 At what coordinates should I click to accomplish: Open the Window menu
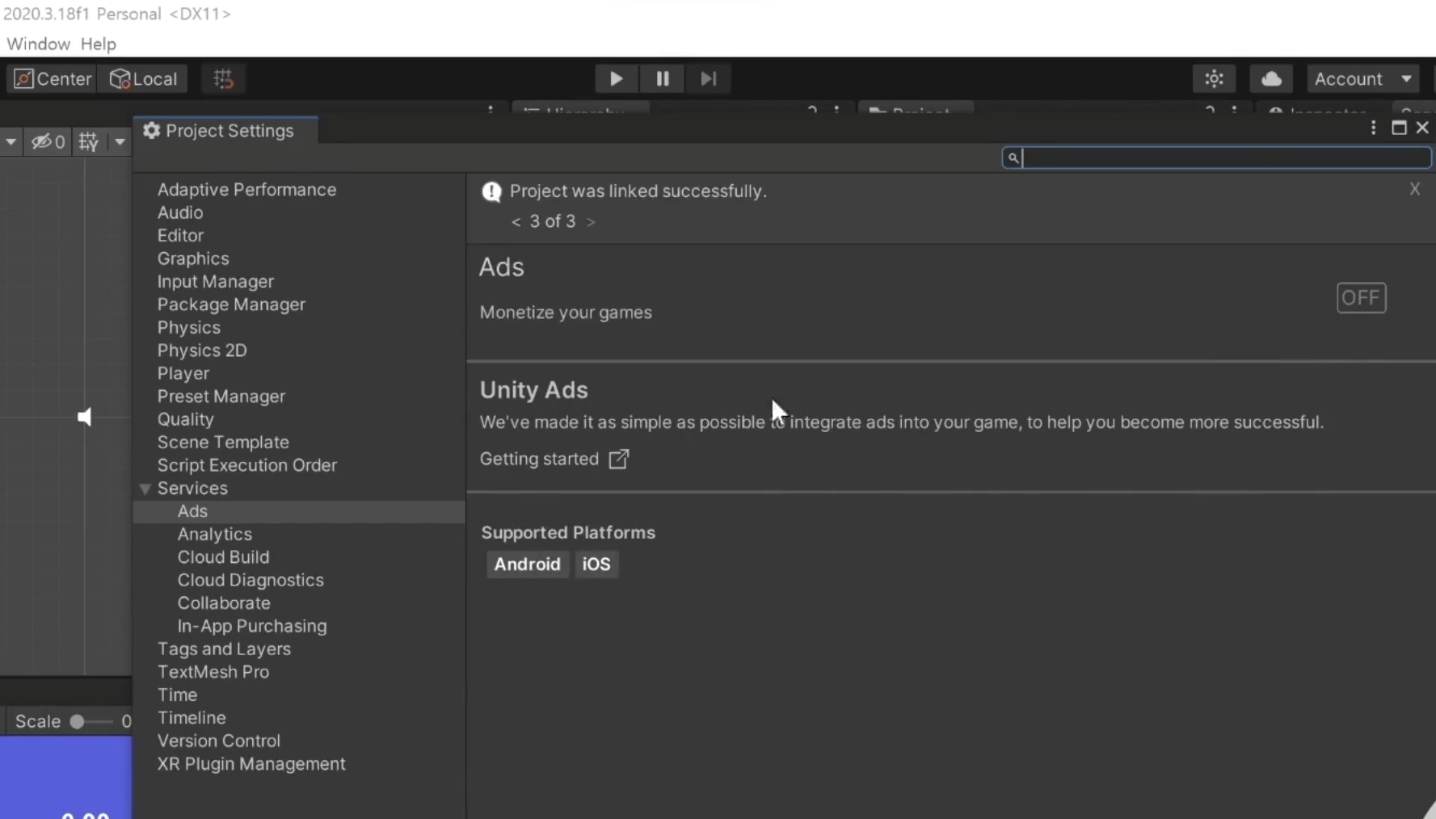point(38,44)
